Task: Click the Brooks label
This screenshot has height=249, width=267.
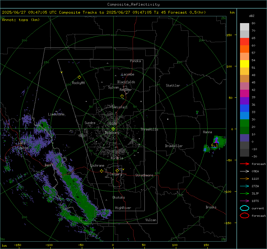Action: coord(211,207)
